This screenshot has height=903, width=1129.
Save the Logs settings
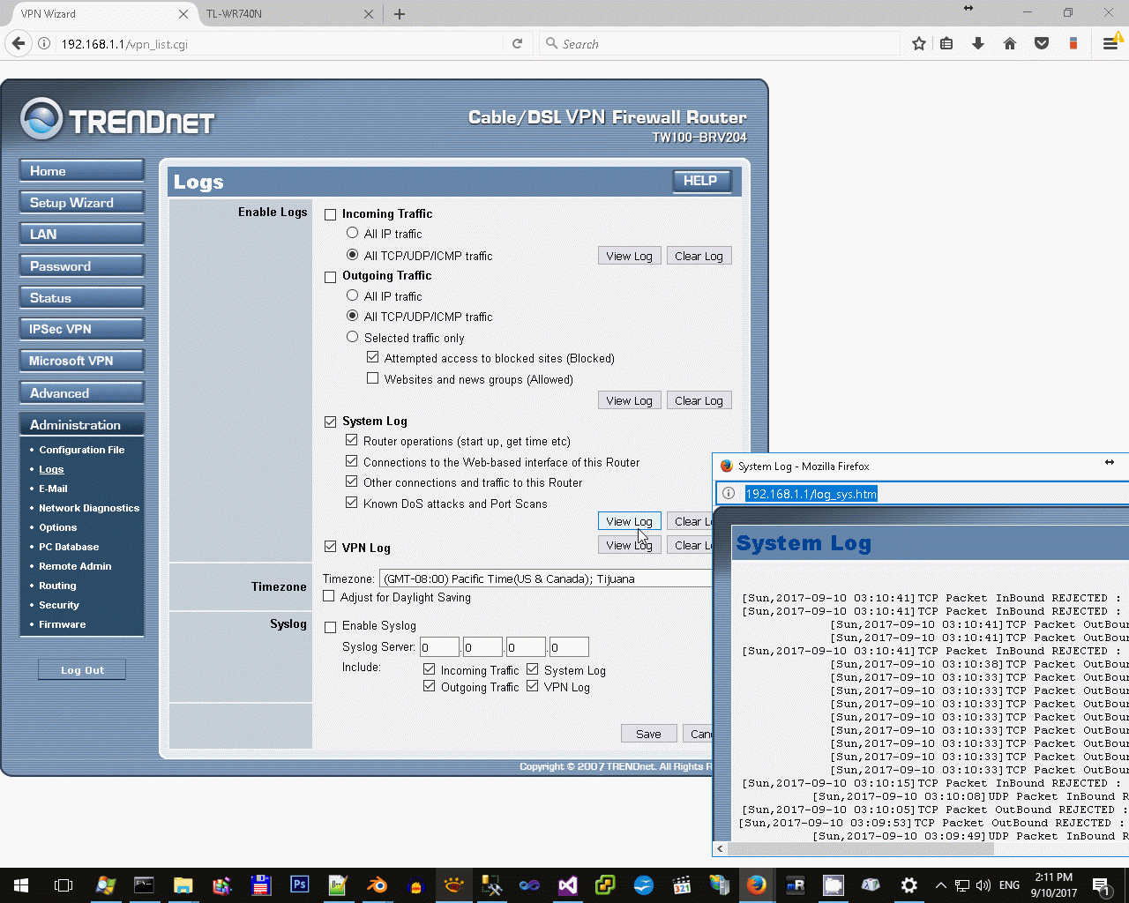pos(648,734)
